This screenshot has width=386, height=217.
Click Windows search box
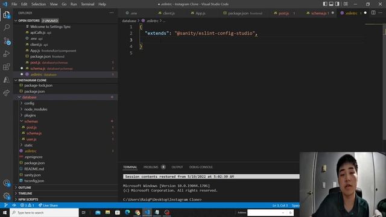pyautogui.click(x=44, y=213)
